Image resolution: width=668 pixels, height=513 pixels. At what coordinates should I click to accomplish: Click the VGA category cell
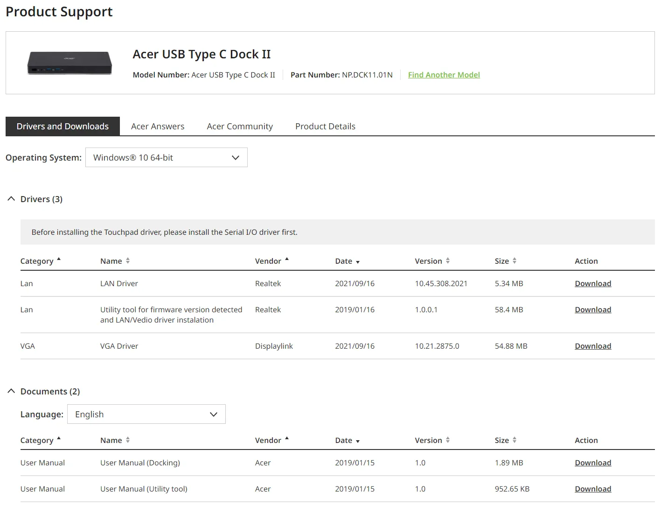28,346
